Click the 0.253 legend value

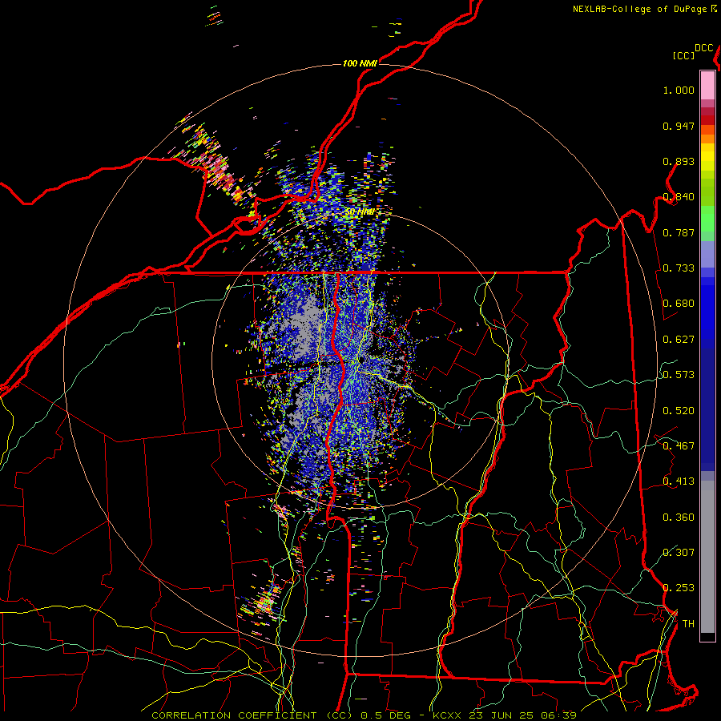pos(679,588)
